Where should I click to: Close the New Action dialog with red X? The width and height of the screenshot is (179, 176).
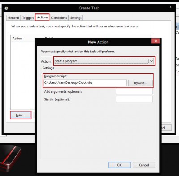(155, 41)
